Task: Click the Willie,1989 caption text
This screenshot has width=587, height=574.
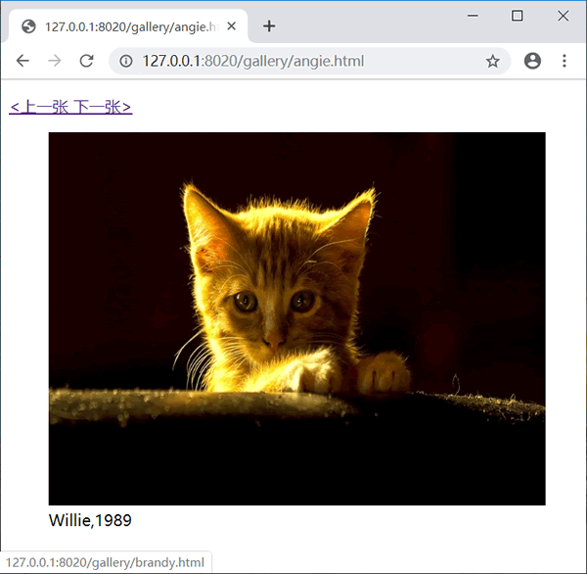Action: (90, 520)
